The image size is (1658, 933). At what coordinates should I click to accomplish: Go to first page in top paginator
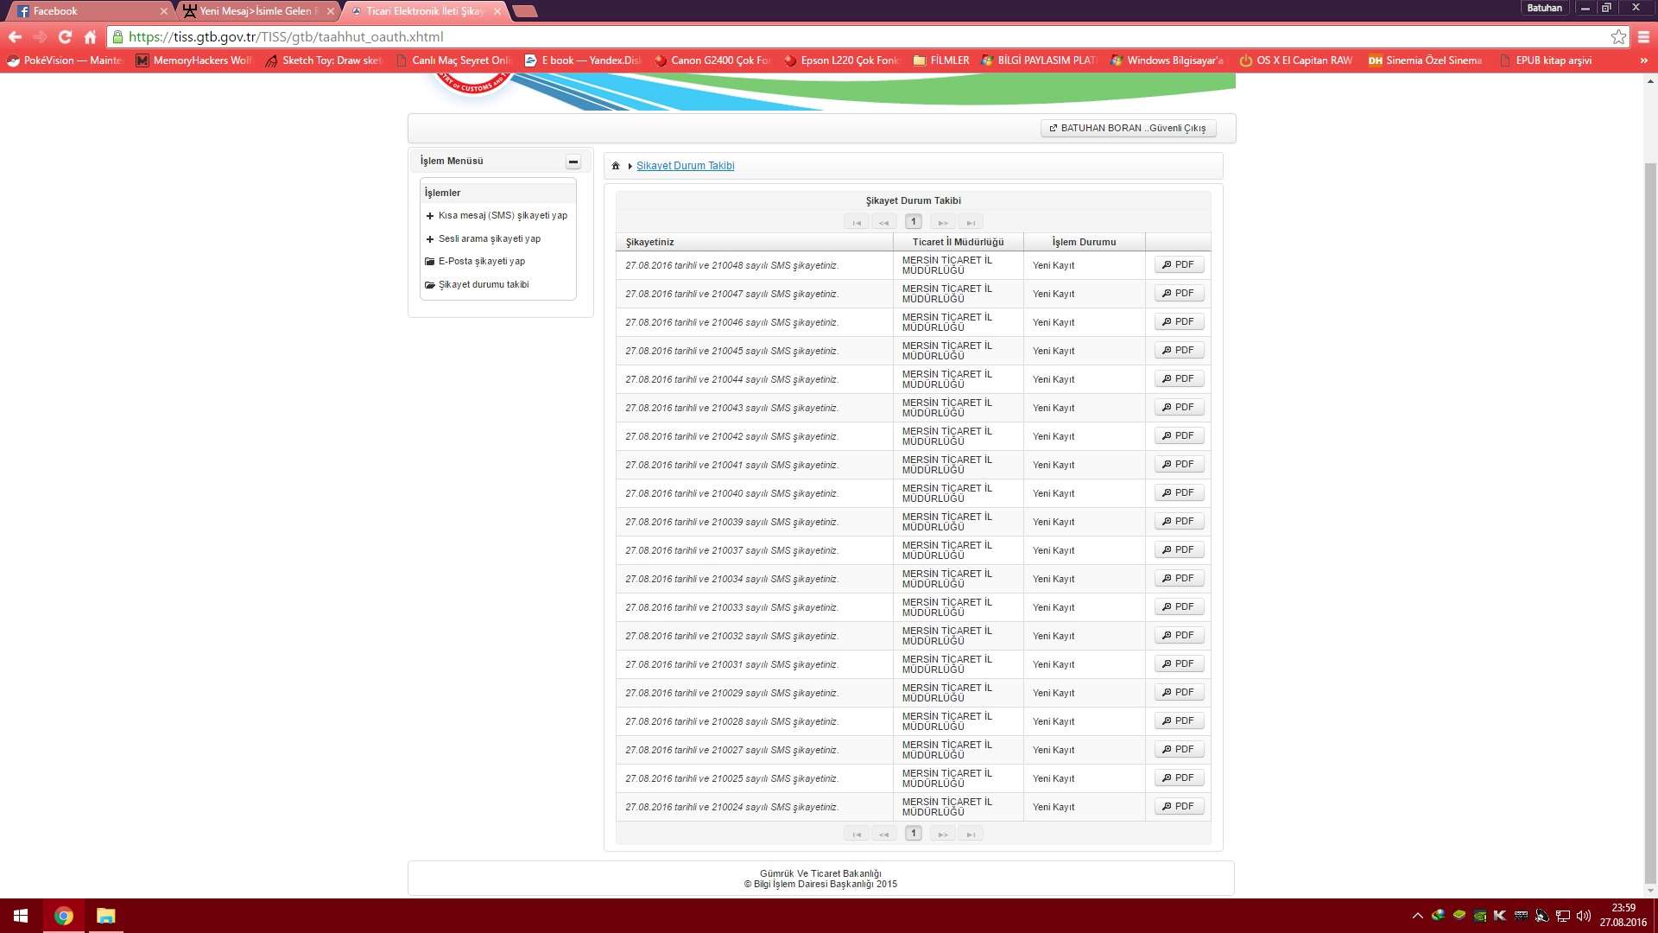coord(856,223)
